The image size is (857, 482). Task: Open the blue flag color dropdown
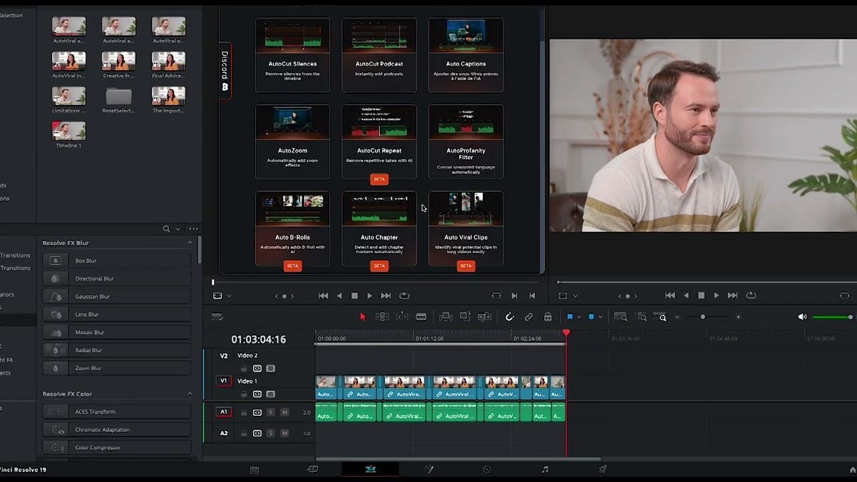pos(580,317)
